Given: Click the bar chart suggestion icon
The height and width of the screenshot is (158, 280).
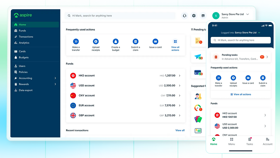Looking at the screenshot, I should click(x=198, y=131).
